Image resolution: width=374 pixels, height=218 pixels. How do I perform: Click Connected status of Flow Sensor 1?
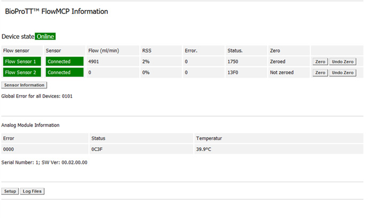click(x=64, y=61)
